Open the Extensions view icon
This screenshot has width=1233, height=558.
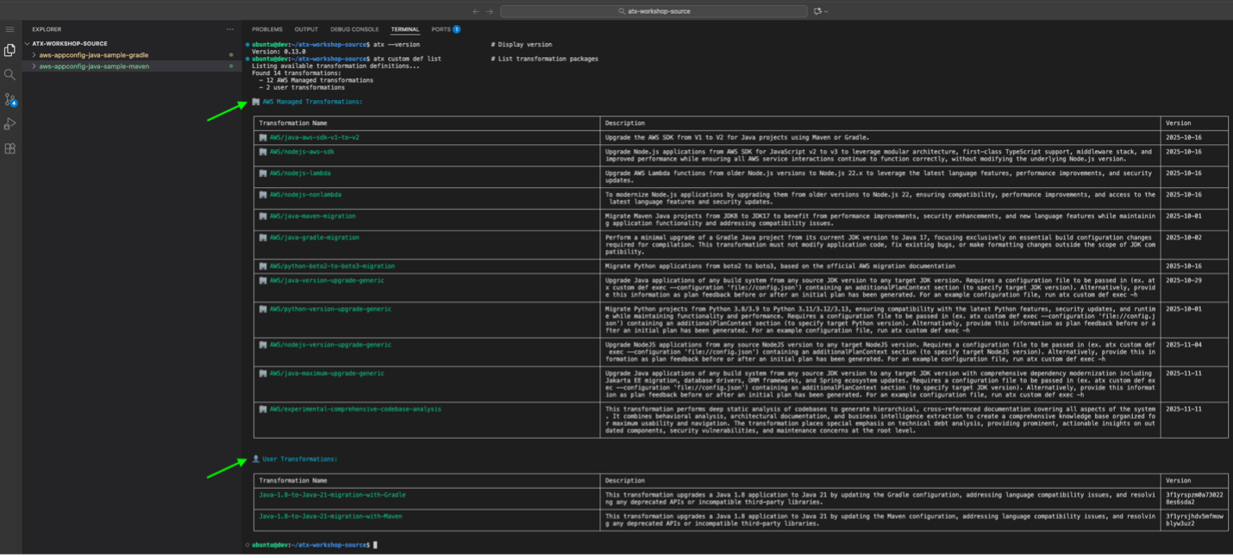click(x=9, y=148)
